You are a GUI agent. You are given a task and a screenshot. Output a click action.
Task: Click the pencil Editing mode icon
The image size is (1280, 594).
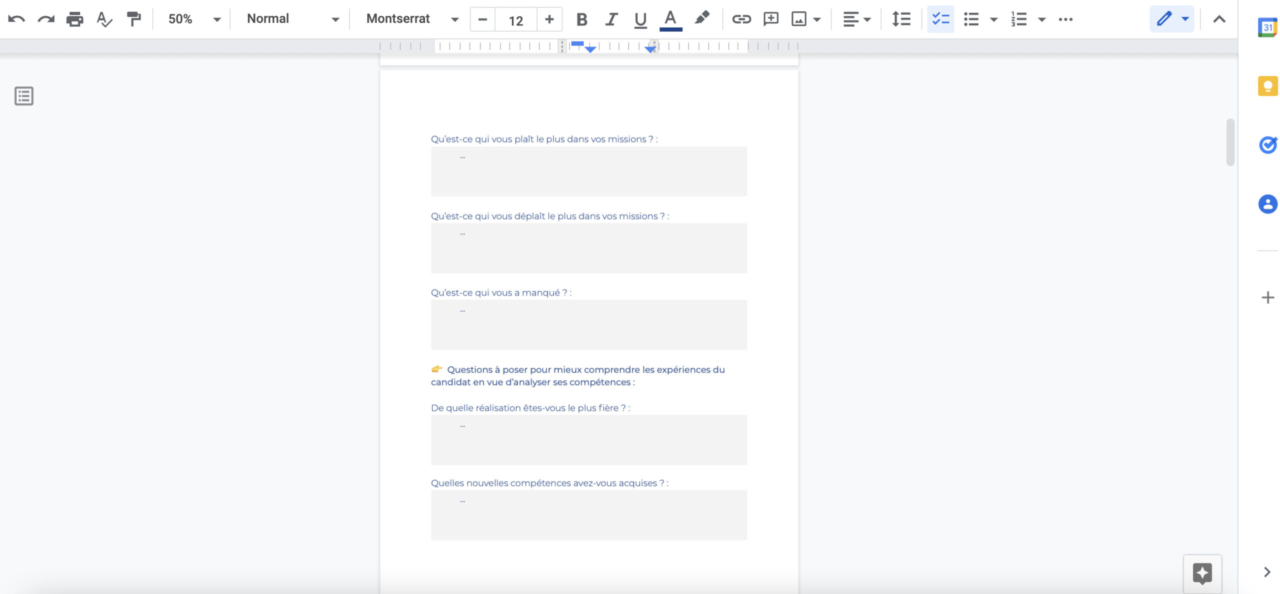coord(1164,19)
